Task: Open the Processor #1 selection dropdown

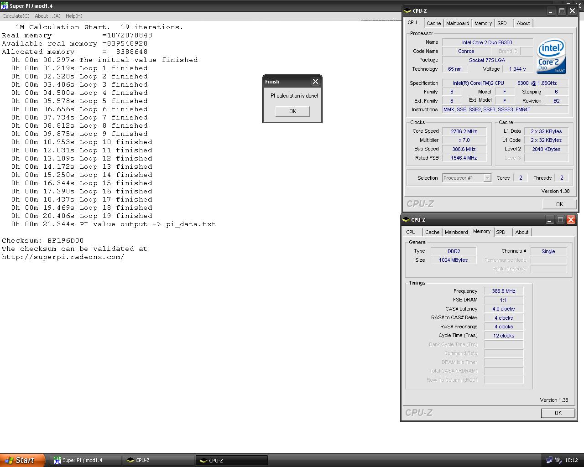Action: [x=487, y=178]
